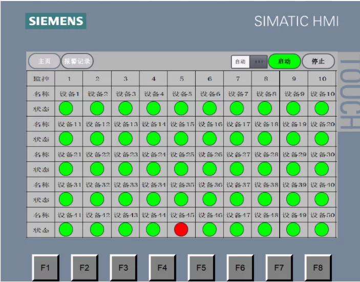This screenshot has height=282, width=360.
Task: Click the status lamp under 设备5
Action: tap(181, 108)
